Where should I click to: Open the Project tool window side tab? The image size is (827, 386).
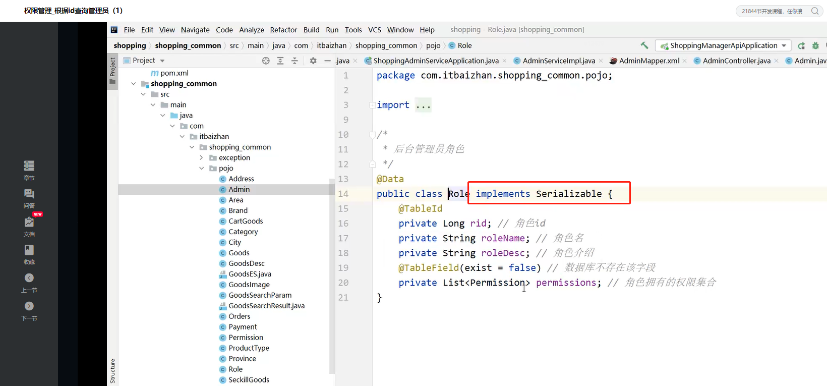point(112,71)
